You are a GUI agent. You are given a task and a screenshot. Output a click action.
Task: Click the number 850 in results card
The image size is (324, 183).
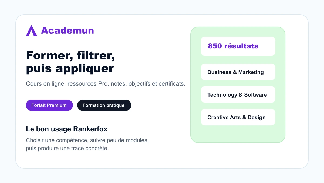tap(215, 46)
